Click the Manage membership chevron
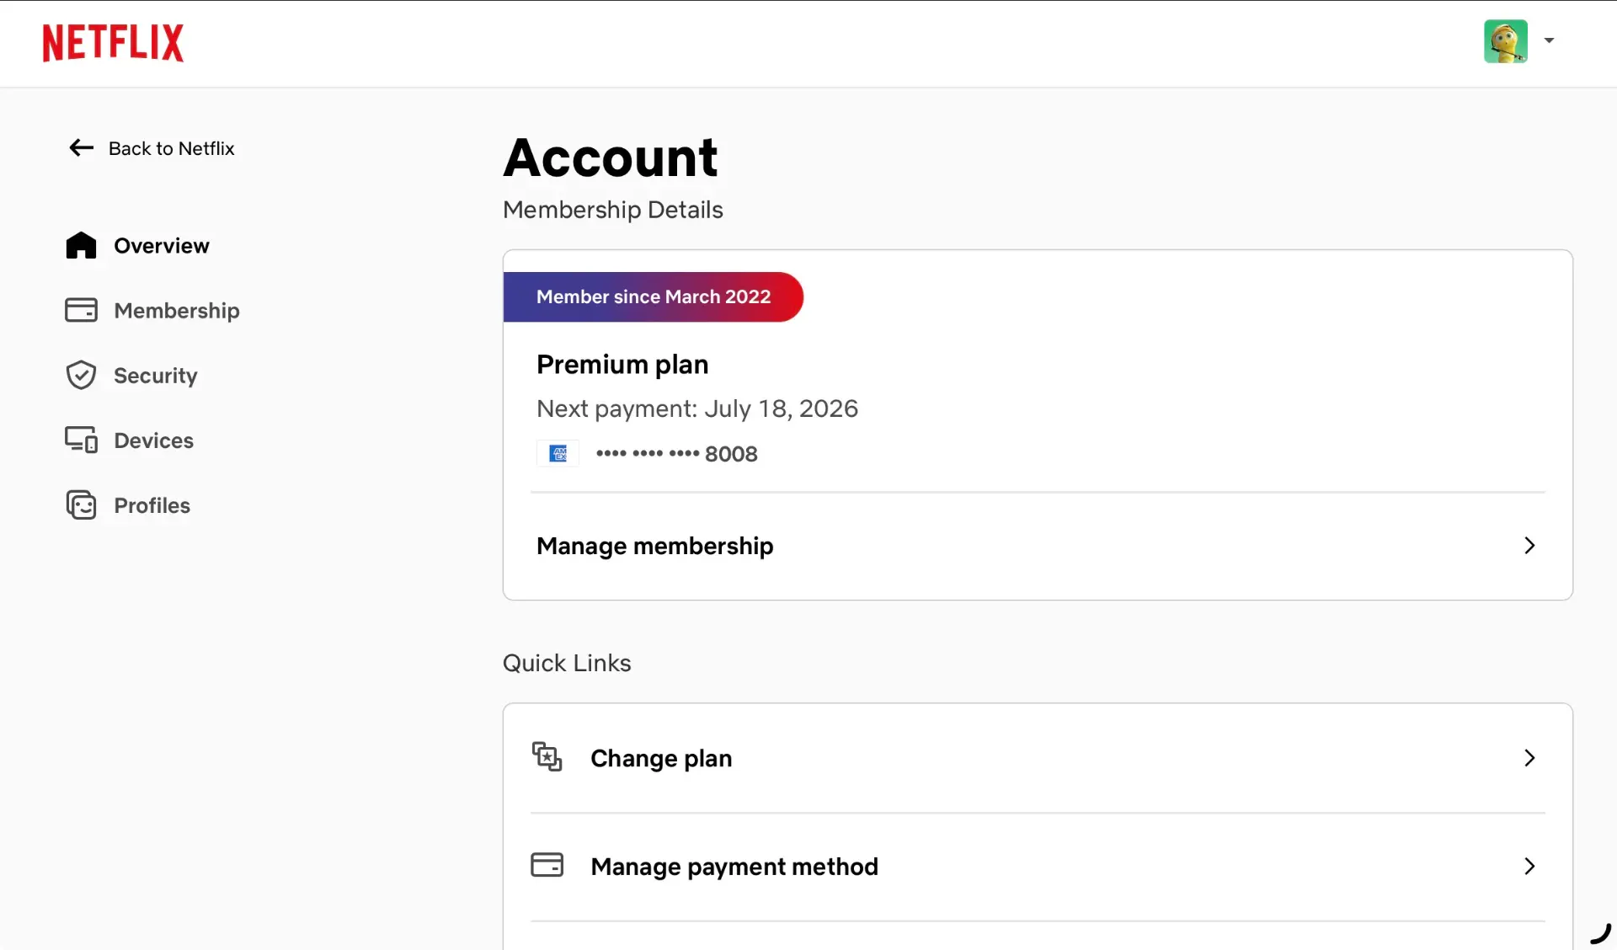 point(1529,546)
